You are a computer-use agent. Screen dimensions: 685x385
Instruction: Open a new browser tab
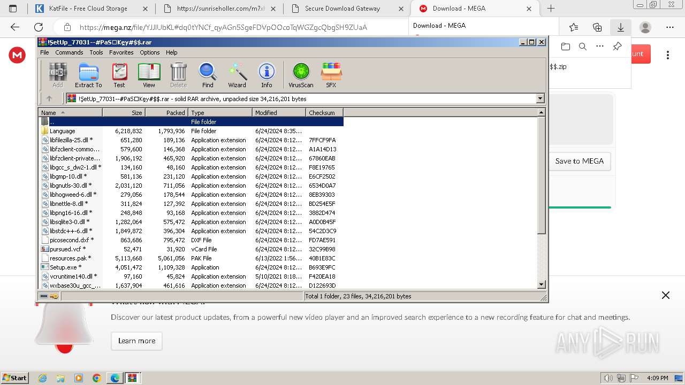click(x=551, y=9)
